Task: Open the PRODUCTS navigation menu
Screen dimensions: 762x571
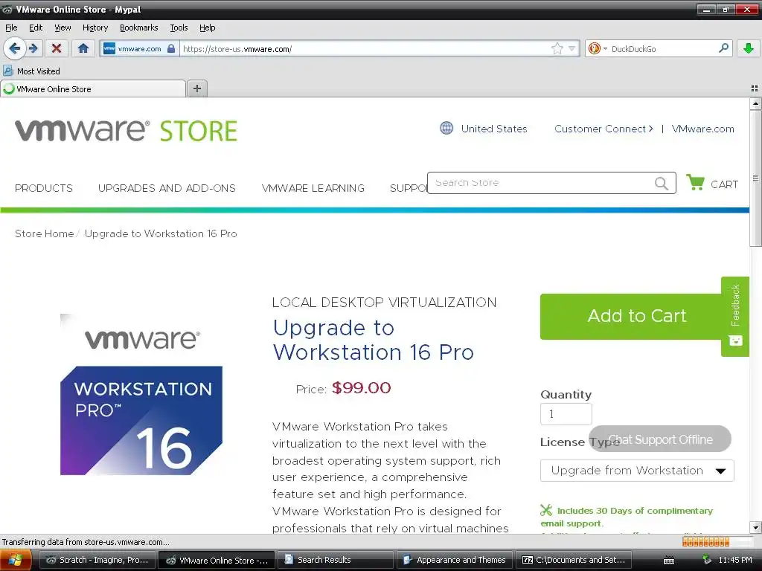Action: point(44,188)
